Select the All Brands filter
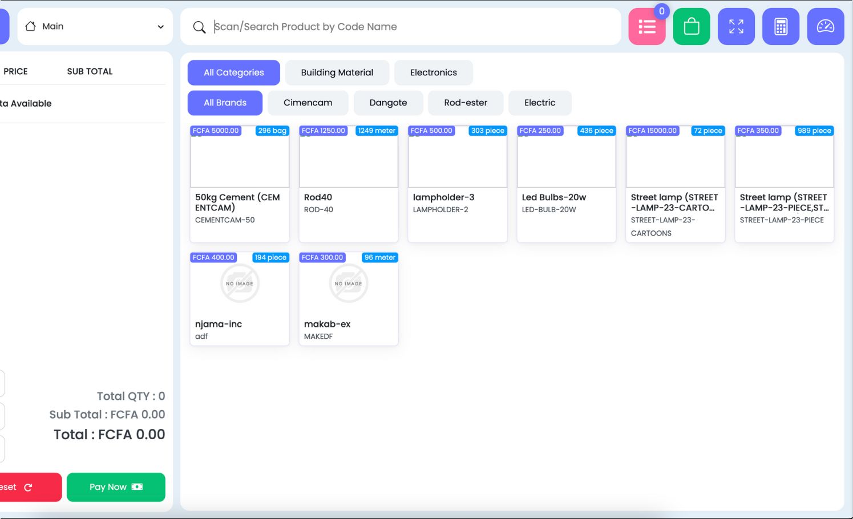Image resolution: width=853 pixels, height=519 pixels. click(x=225, y=103)
